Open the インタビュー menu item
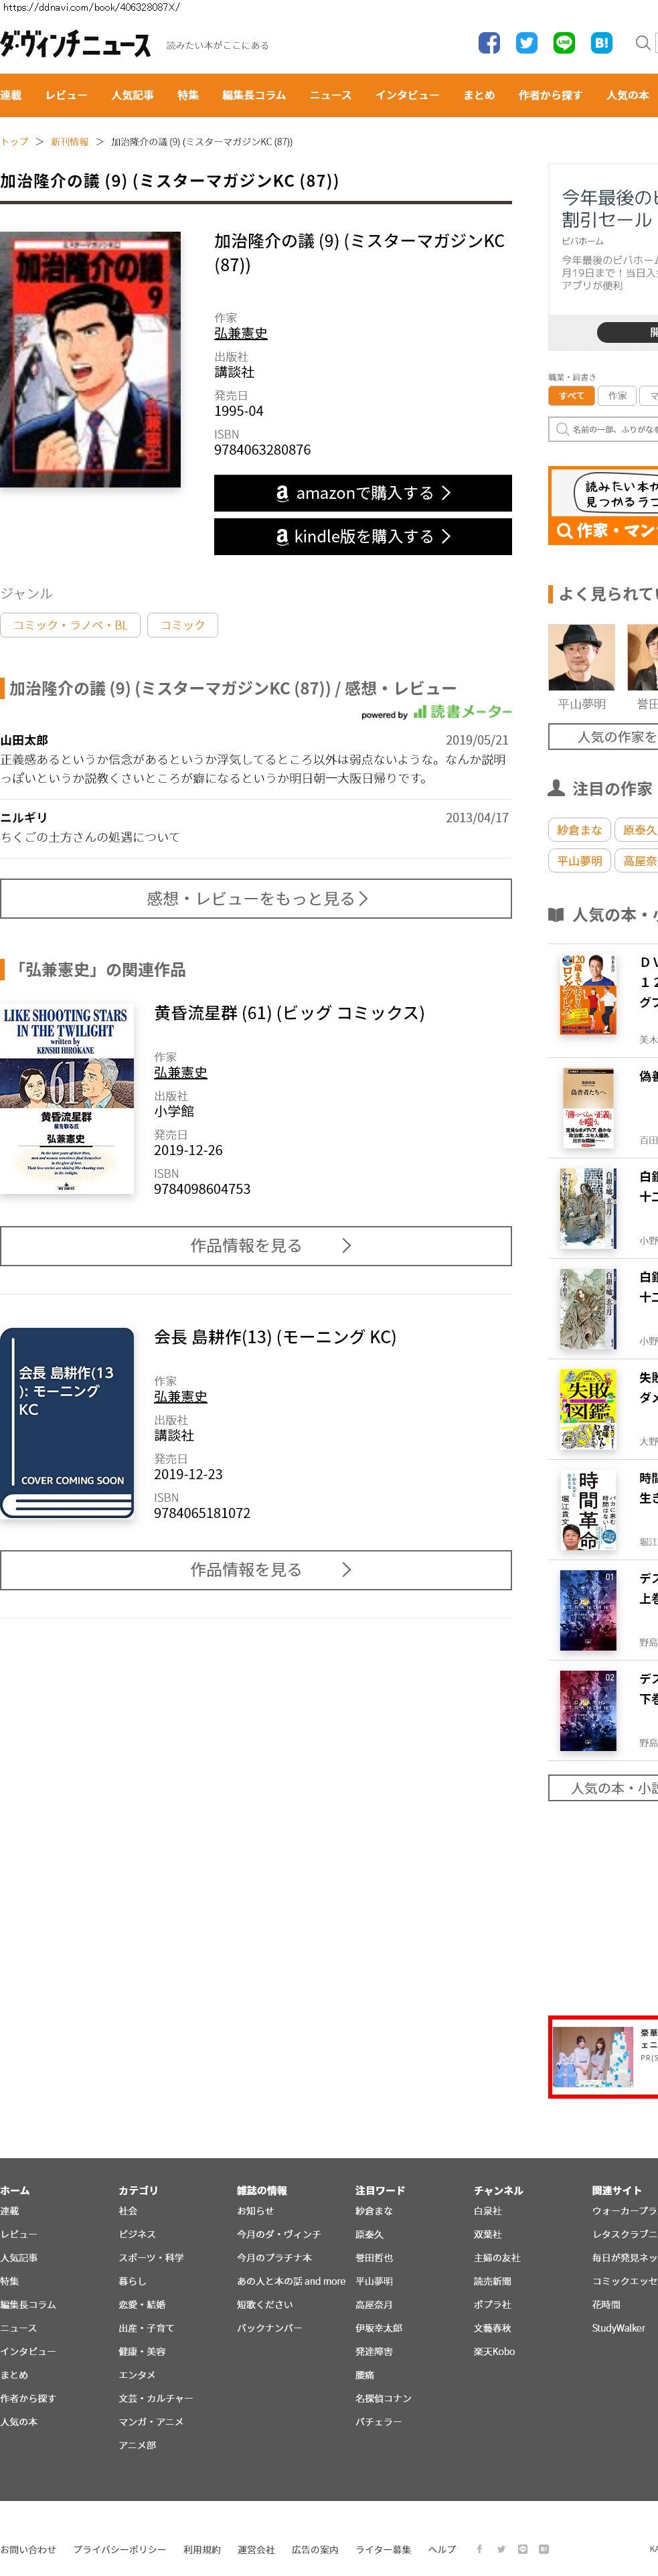Viewport: 658px width, 2576px height. point(407,95)
